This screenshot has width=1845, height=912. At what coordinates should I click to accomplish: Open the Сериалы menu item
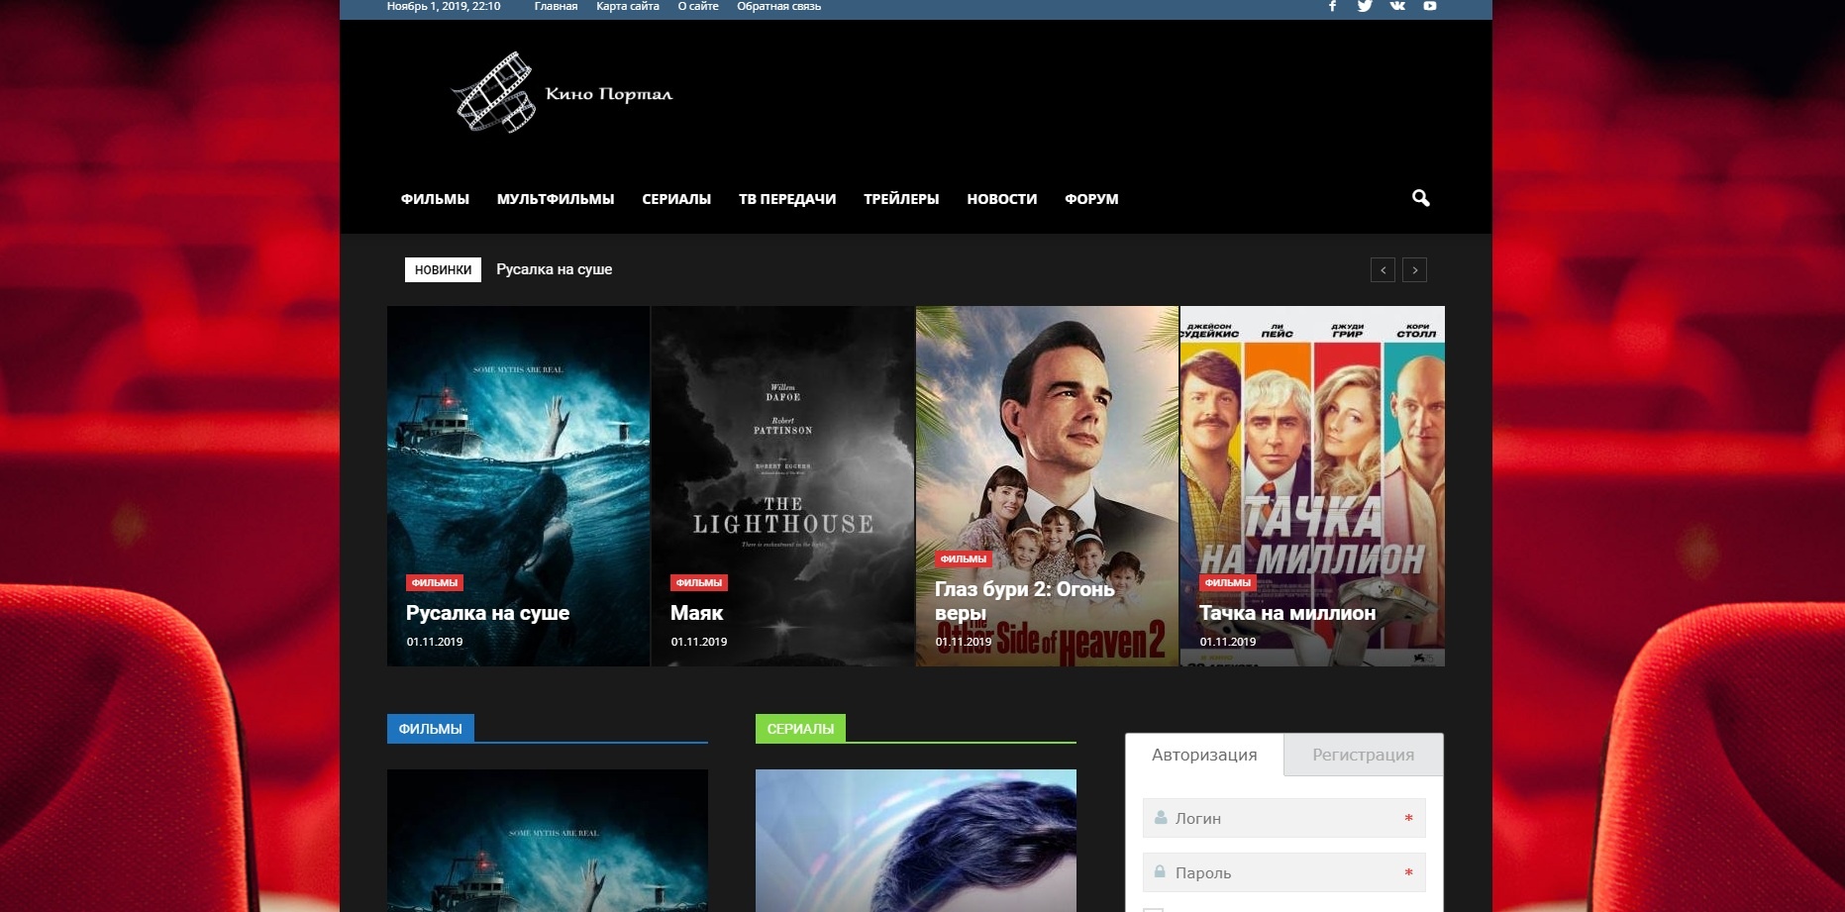click(x=676, y=199)
